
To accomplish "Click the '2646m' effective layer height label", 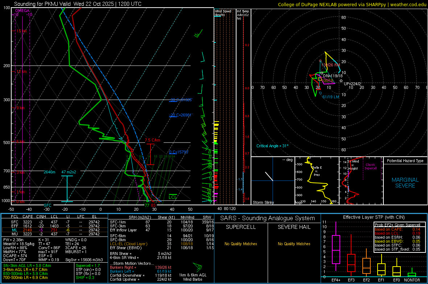I will 49,172.
